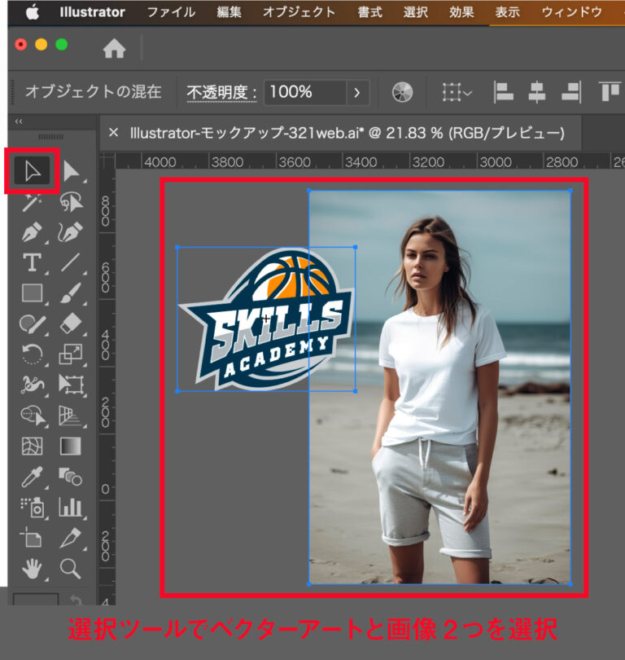
Task: Click the Home icon button
Action: (x=114, y=49)
